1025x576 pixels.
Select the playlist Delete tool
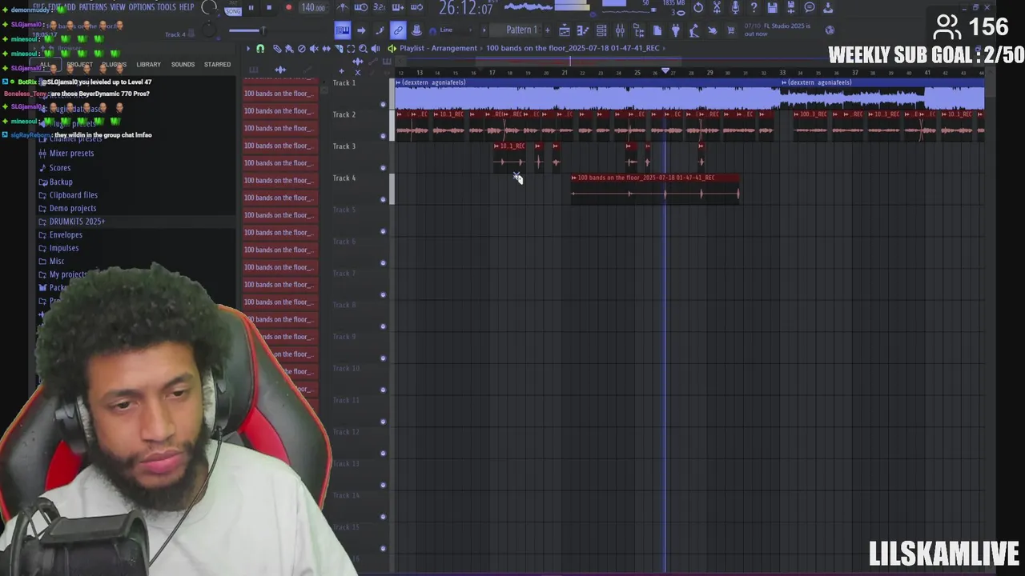point(302,49)
